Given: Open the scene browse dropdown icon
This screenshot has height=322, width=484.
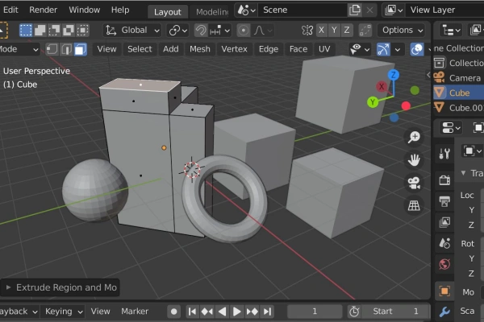Looking at the screenshot, I should coord(246,10).
